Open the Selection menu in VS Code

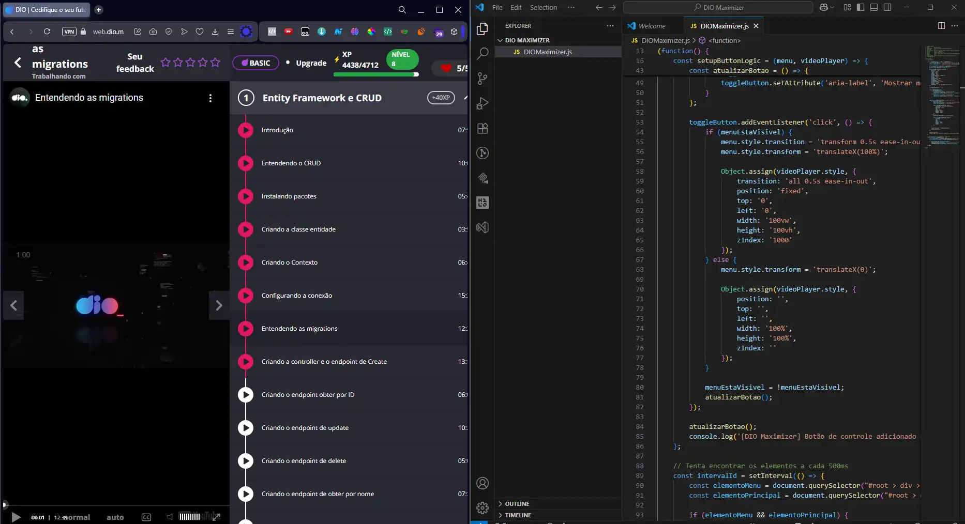pyautogui.click(x=544, y=7)
